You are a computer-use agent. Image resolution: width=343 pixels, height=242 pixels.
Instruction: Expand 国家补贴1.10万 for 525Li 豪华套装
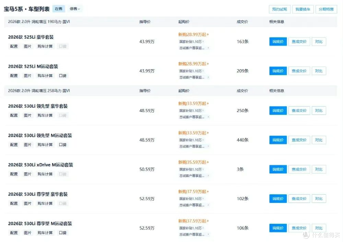coord(192,42)
